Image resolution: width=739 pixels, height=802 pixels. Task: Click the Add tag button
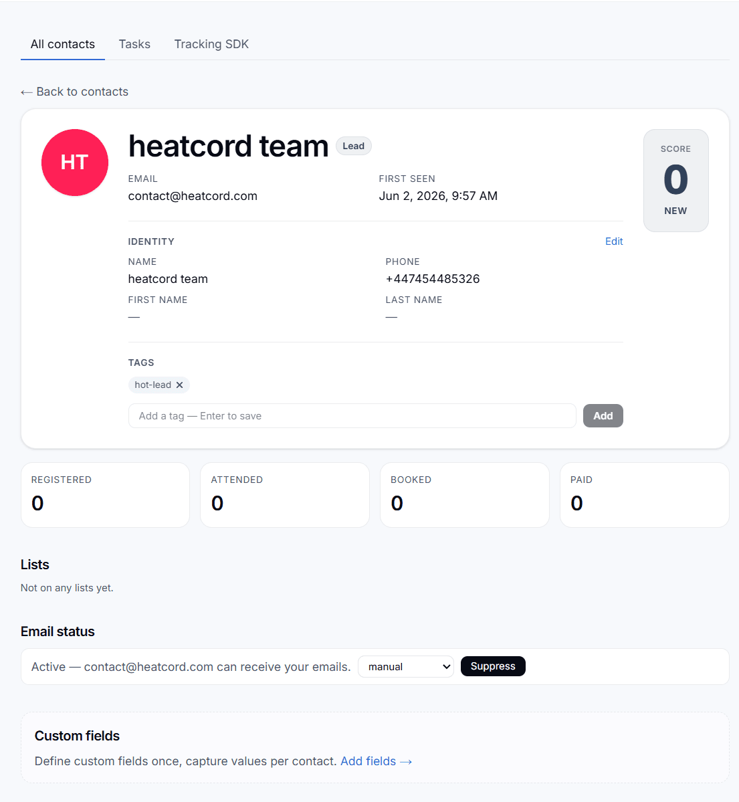[x=603, y=416]
